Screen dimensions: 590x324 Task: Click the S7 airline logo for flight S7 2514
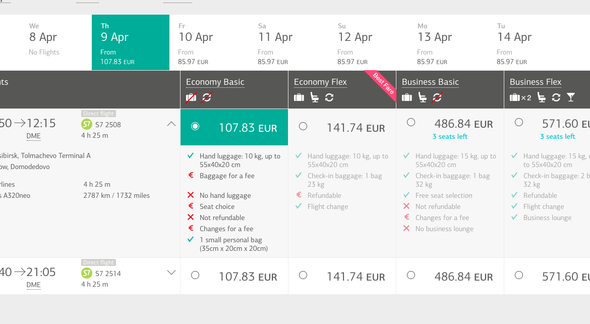pos(87,273)
